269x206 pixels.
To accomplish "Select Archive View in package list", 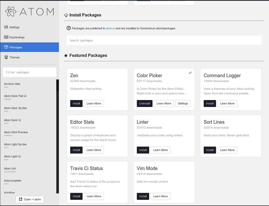I will (12, 84).
